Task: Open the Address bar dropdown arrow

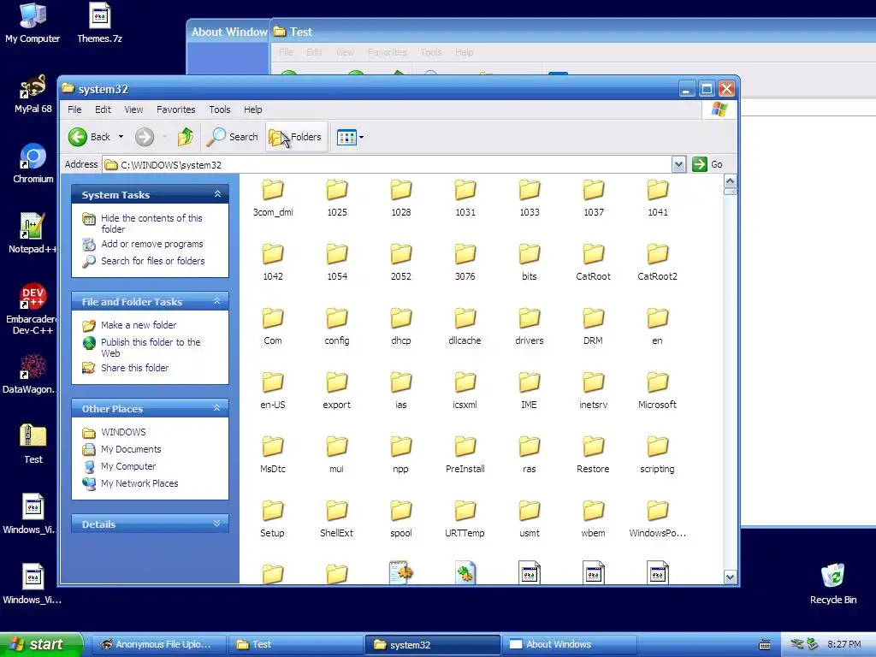Action: (x=678, y=164)
